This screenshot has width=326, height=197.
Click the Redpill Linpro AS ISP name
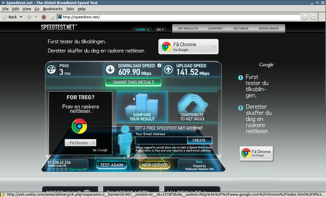pyautogui.click(x=57, y=166)
